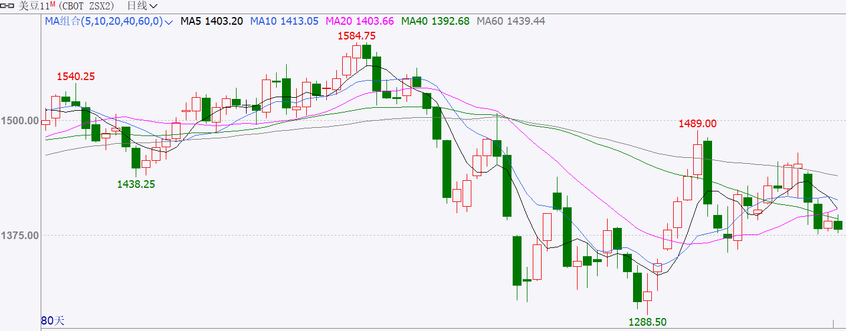This screenshot has width=846, height=331.
Task: Select the MA10 1413.05 legend
Action: pos(284,21)
